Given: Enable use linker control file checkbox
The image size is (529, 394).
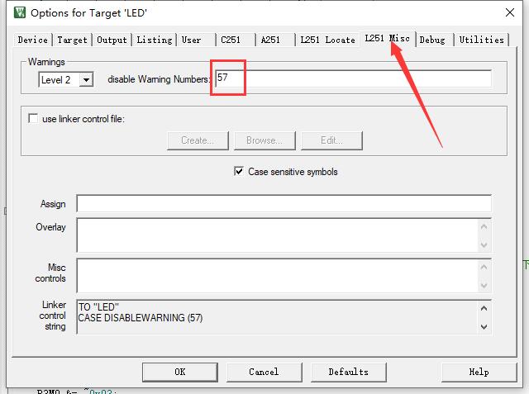Looking at the screenshot, I should click(x=33, y=119).
